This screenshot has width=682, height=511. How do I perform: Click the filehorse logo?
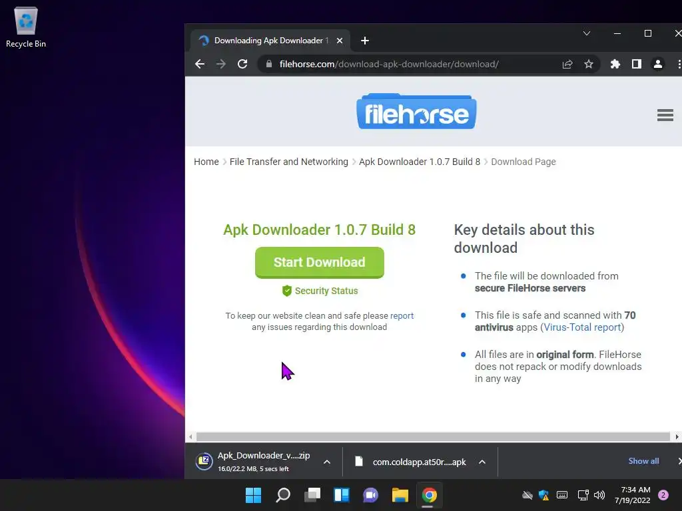(416, 111)
